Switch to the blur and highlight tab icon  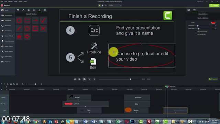[x=34, y=10]
